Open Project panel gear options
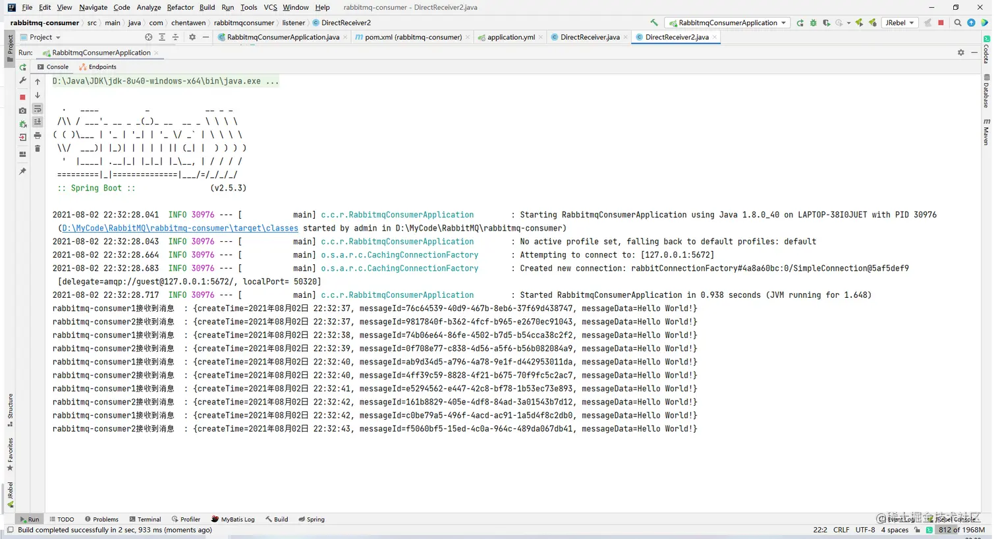 [x=192, y=37]
